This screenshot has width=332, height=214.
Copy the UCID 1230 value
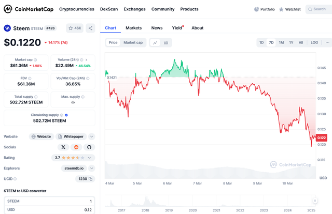click(x=91, y=179)
